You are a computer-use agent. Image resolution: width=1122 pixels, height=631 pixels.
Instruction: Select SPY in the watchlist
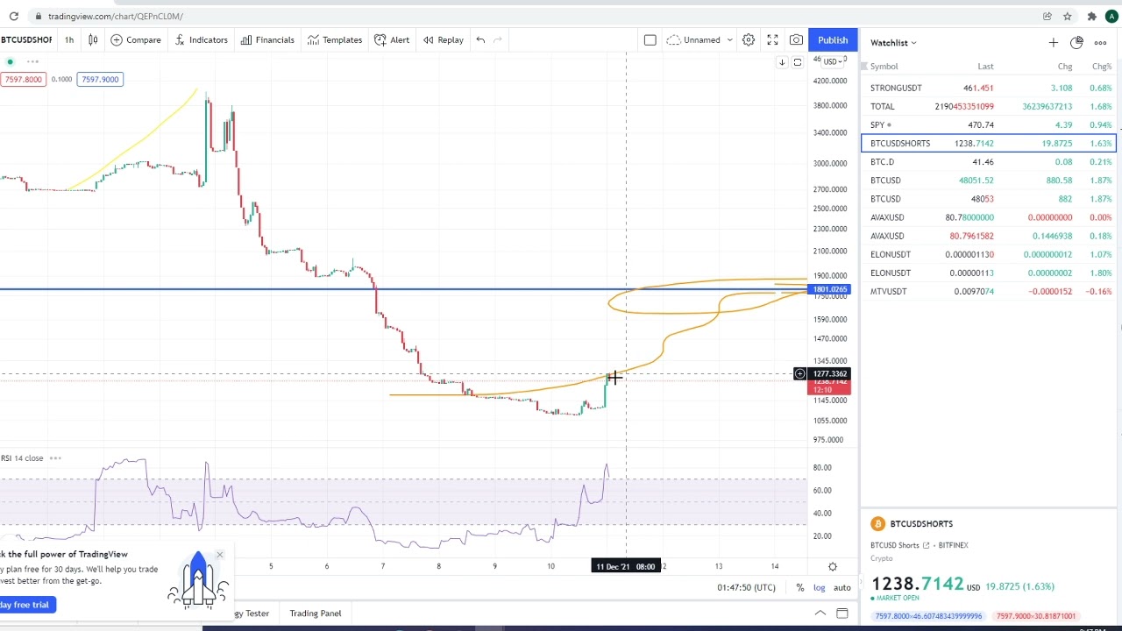click(x=989, y=124)
